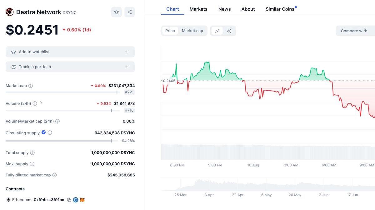Click the $1,841,973 volume value
This screenshot has width=375, height=210.
pyautogui.click(x=124, y=103)
